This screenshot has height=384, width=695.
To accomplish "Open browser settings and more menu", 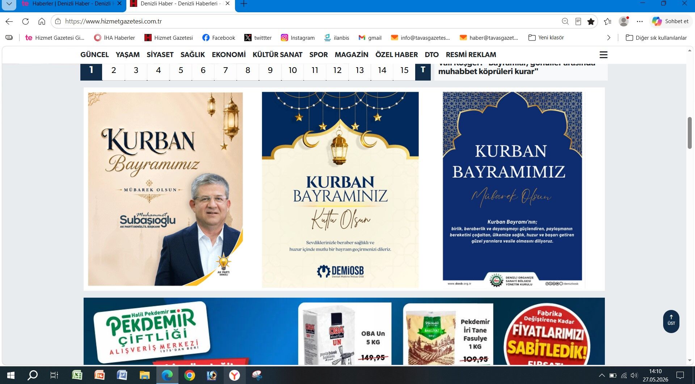I will point(640,21).
